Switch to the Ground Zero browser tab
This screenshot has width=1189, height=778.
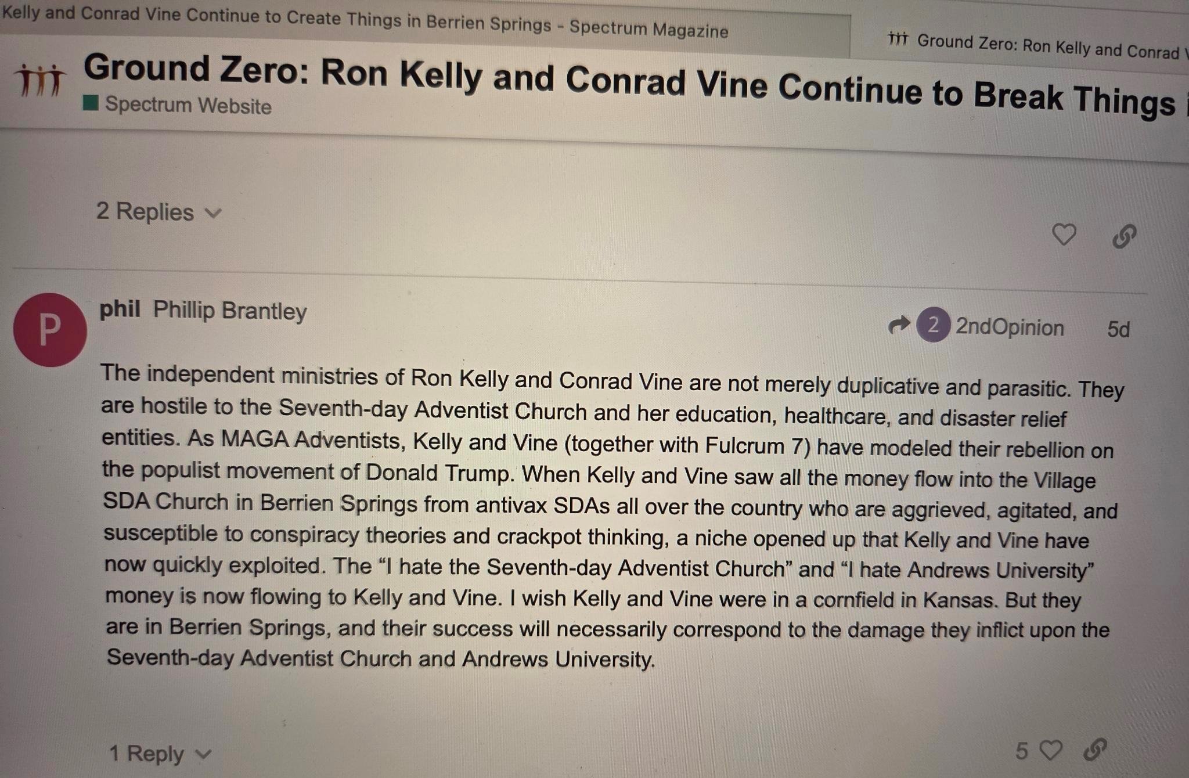click(x=1039, y=45)
